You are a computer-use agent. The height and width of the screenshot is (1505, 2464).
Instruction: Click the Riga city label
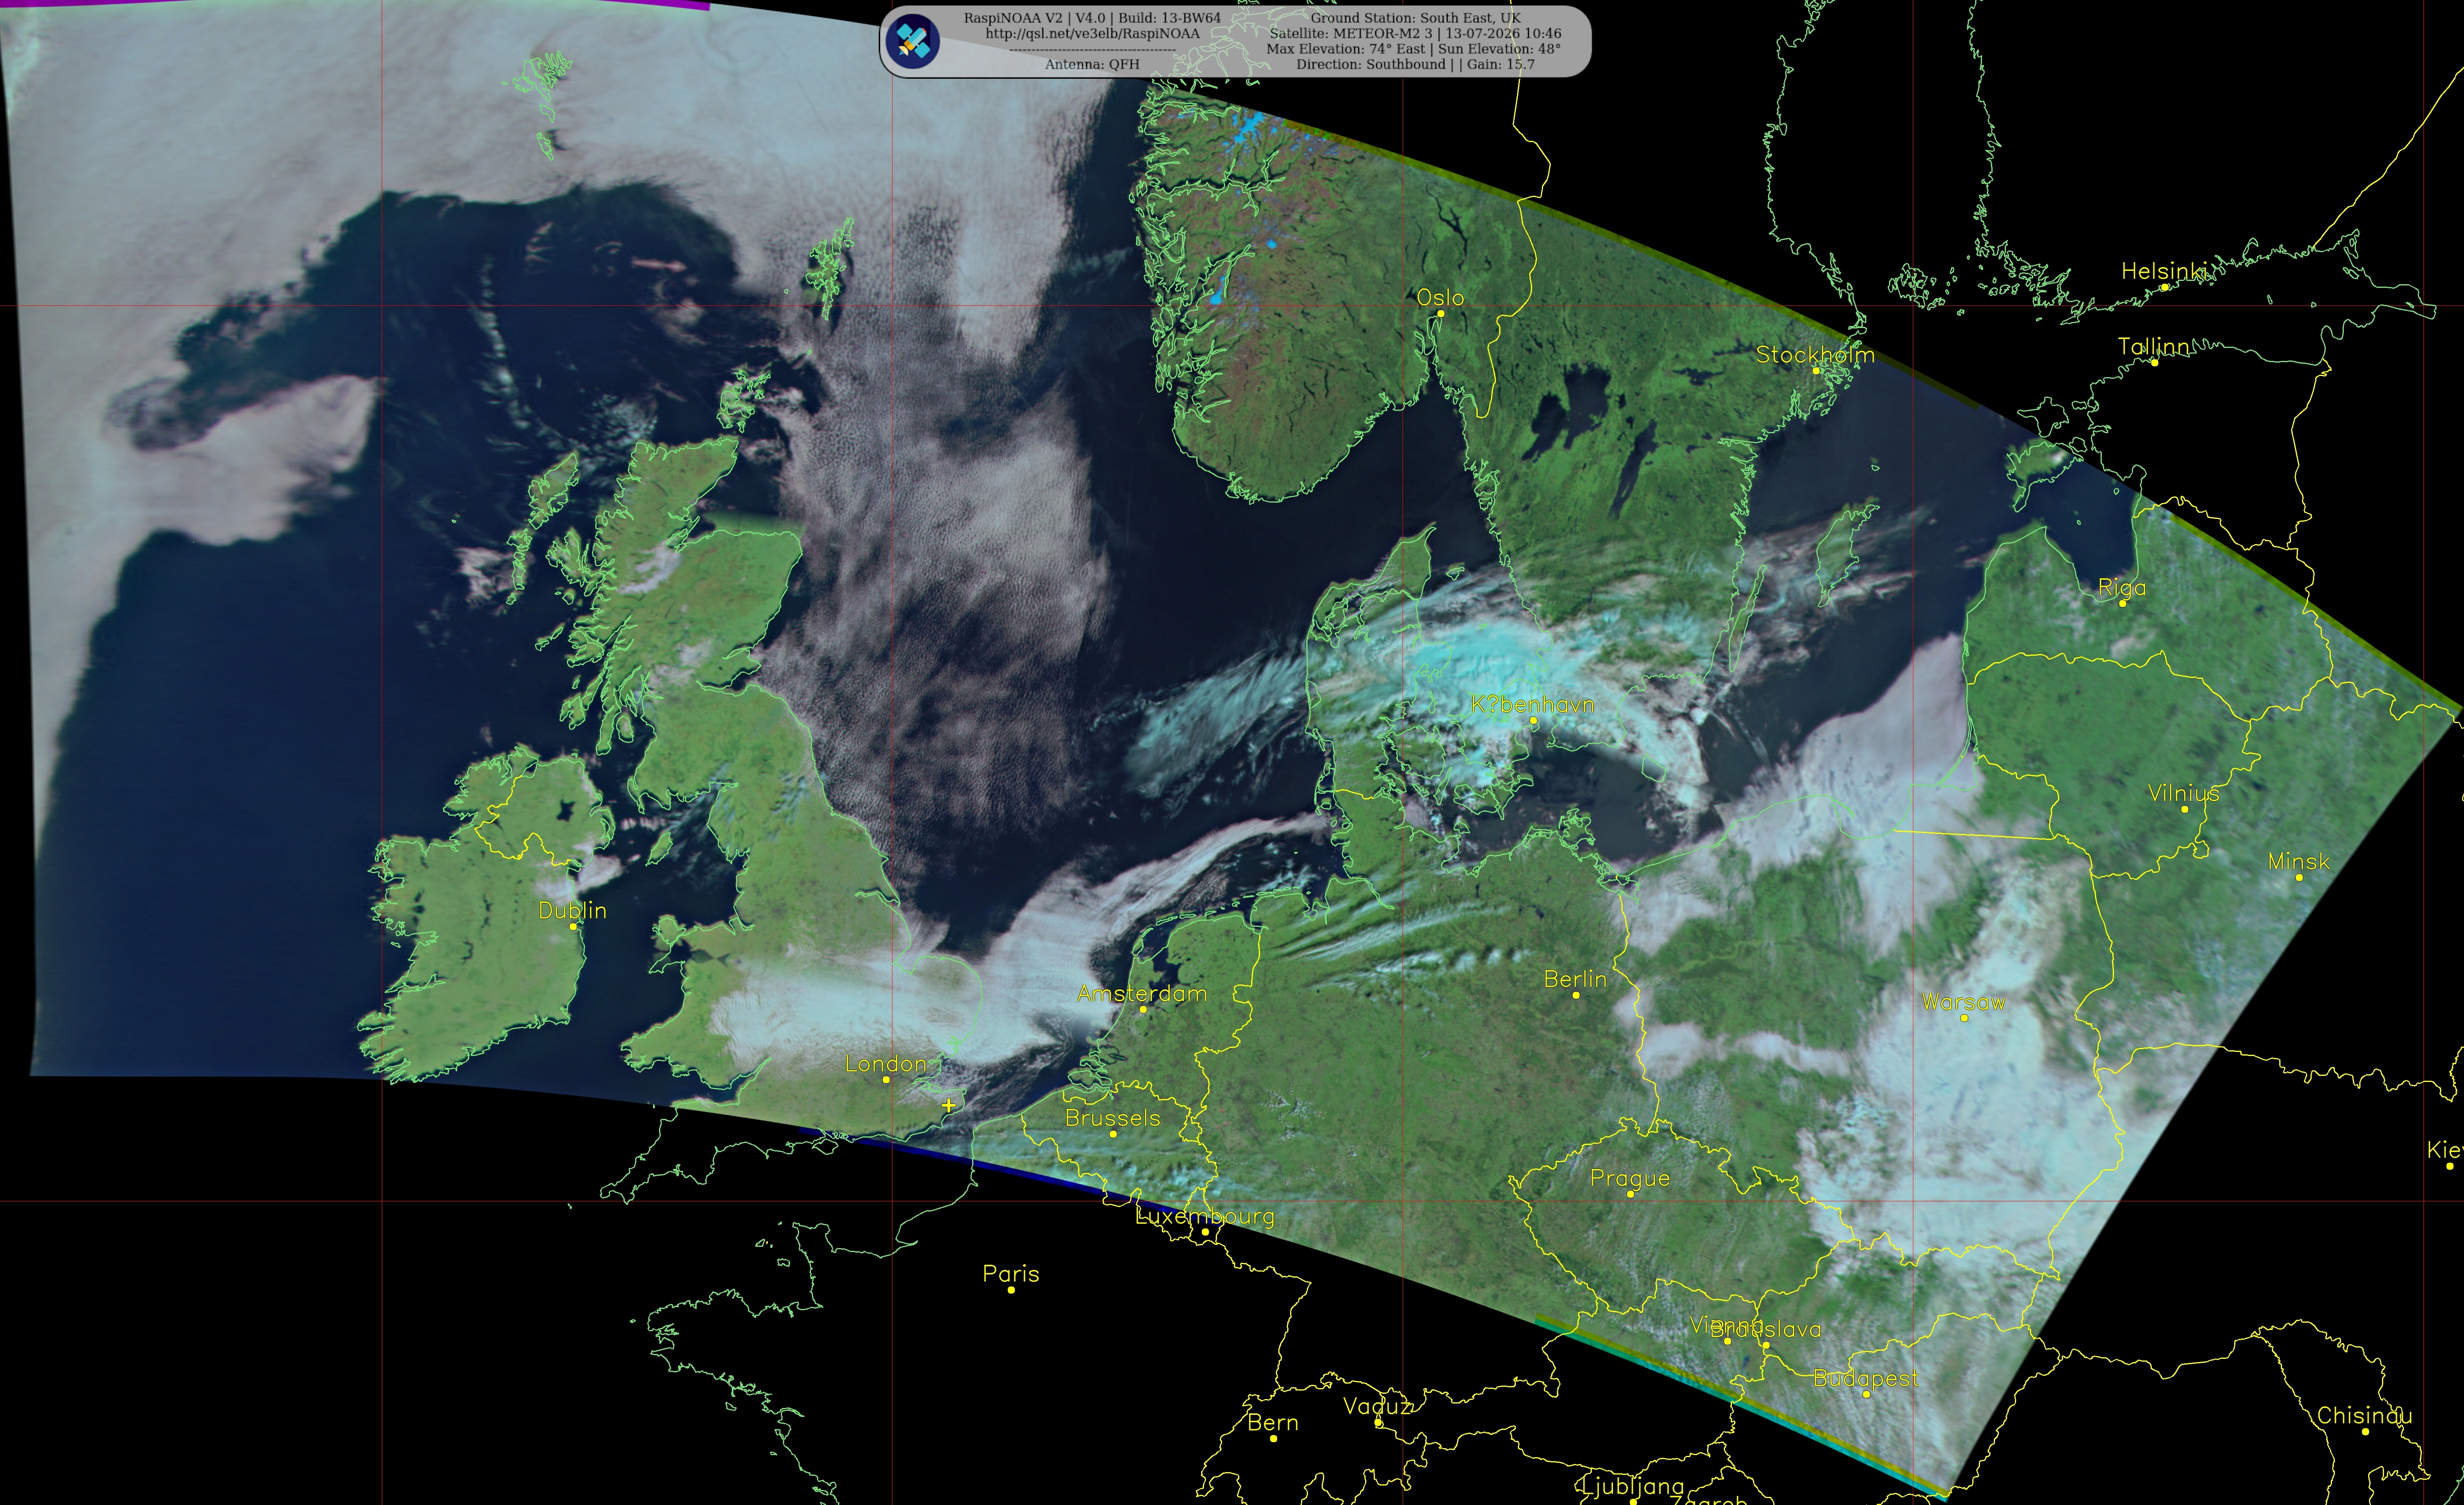pos(2122,588)
